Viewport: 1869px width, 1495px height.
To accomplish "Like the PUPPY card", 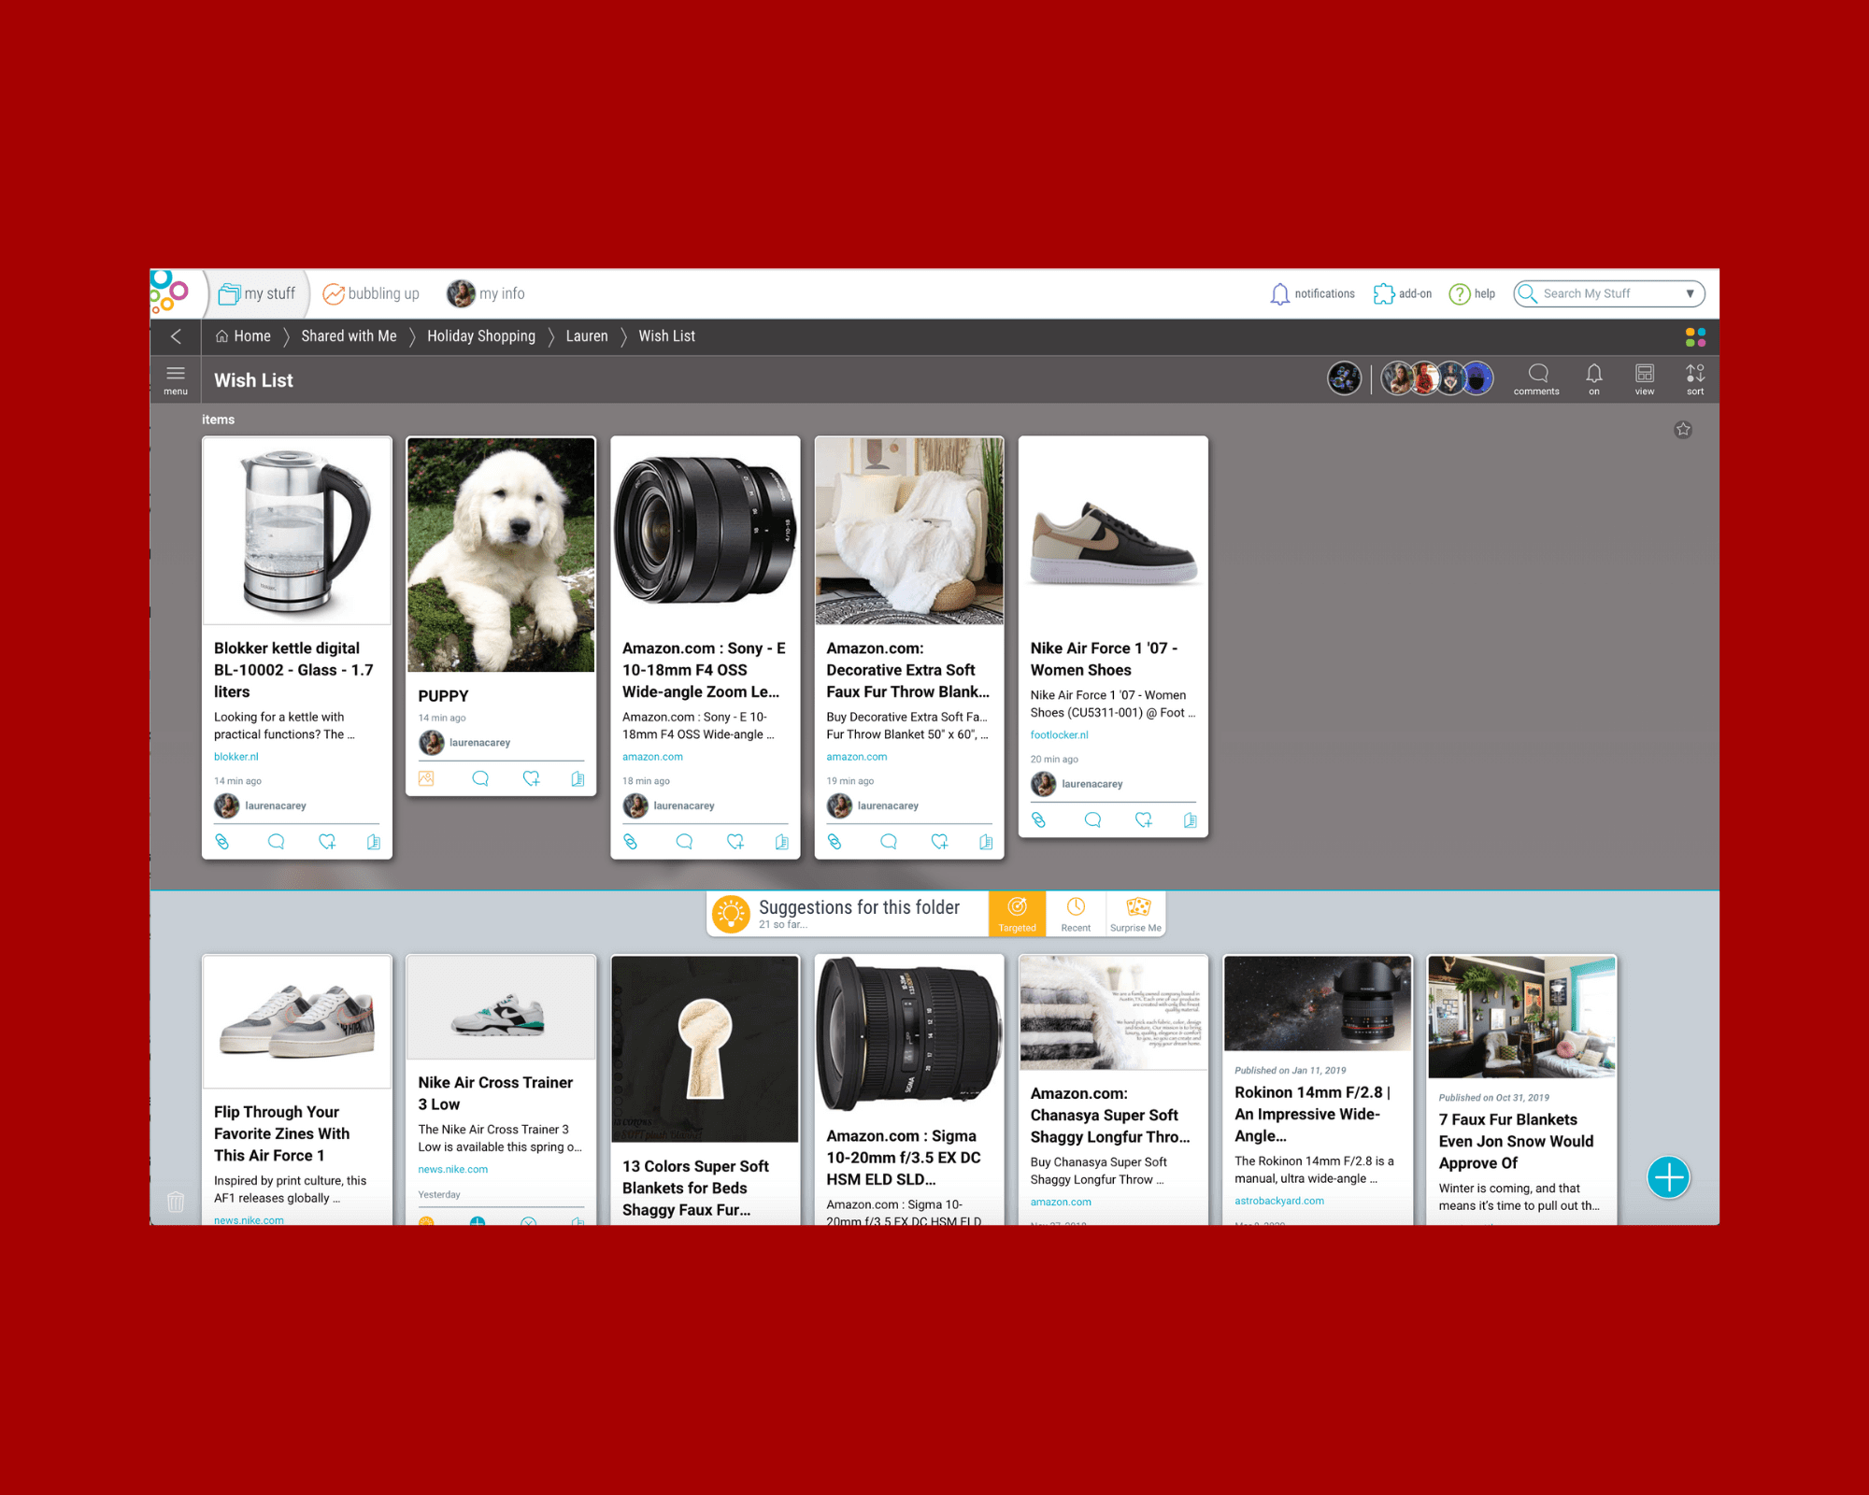I will pos(532,778).
